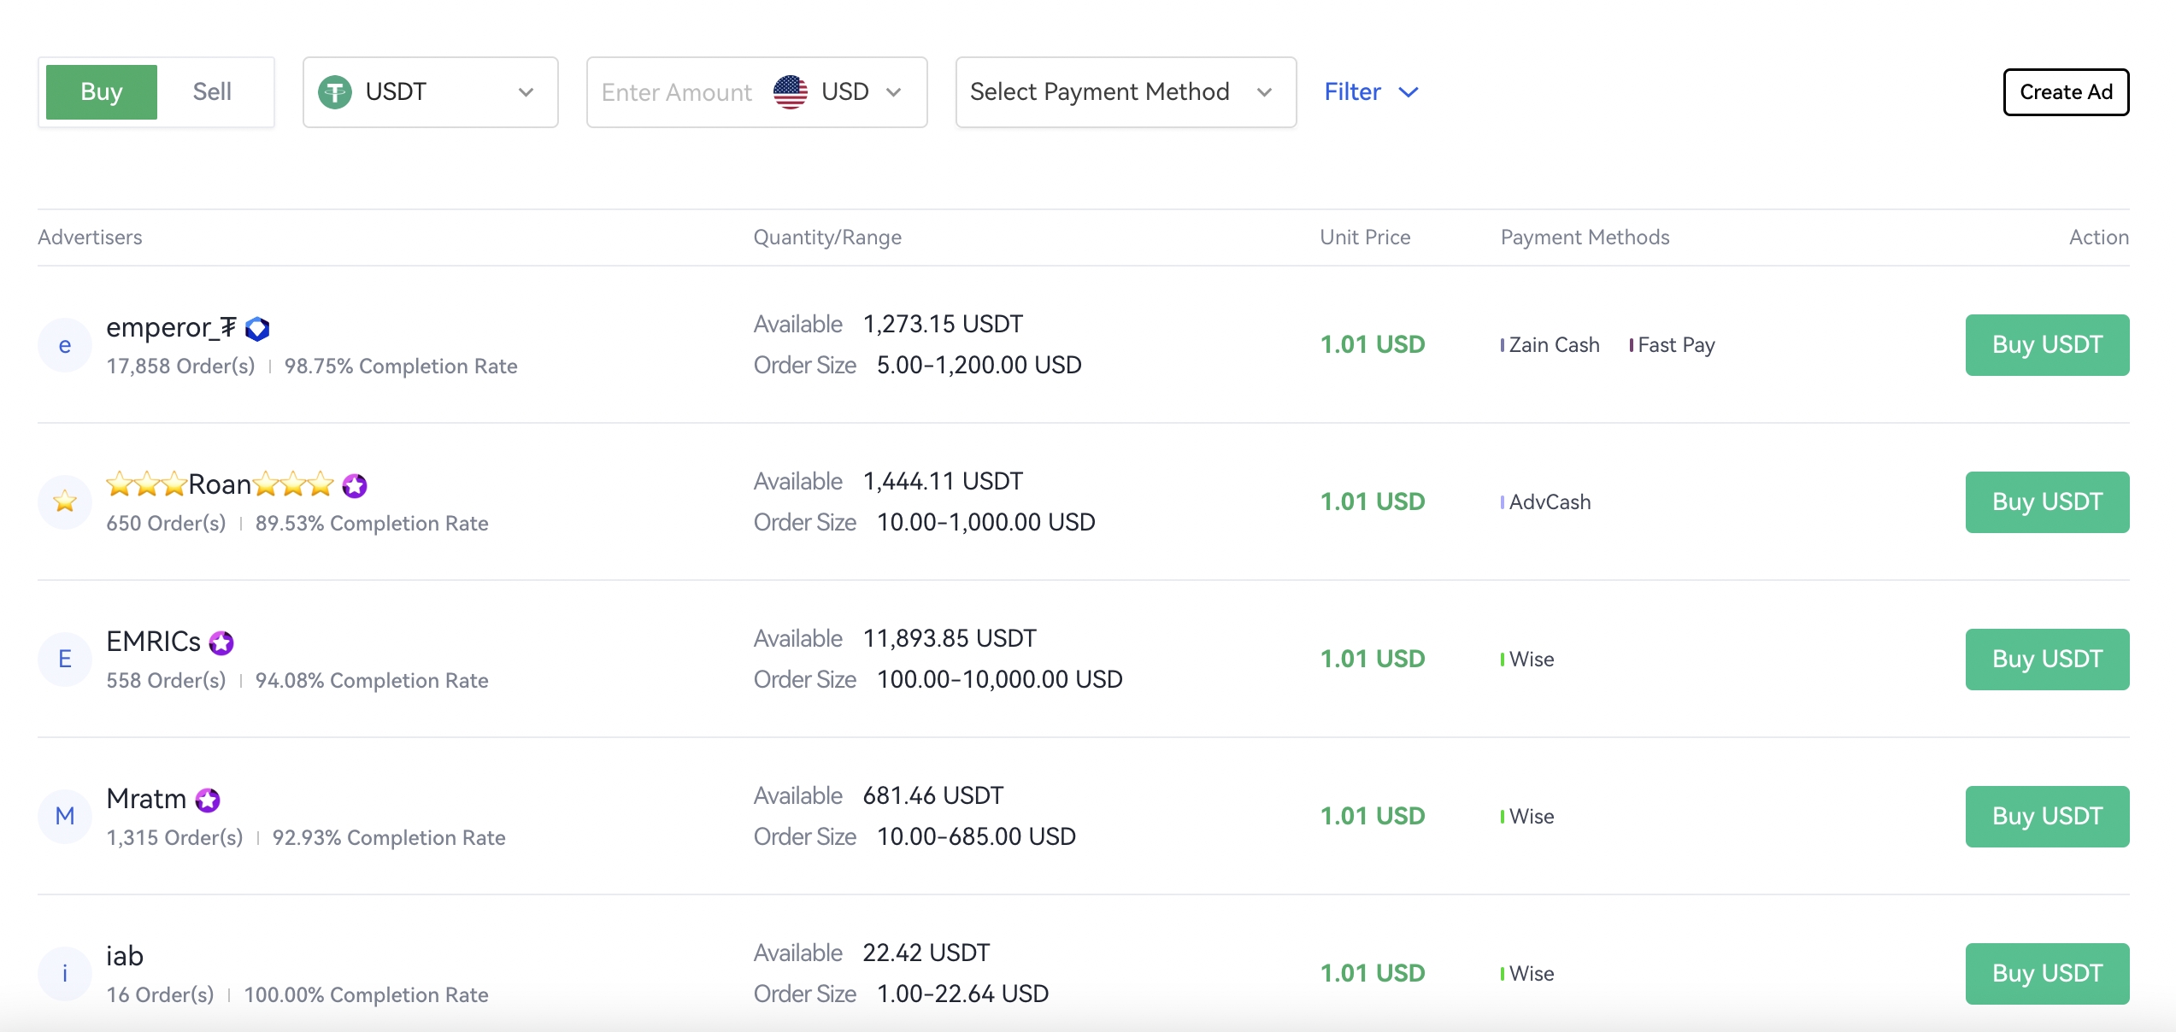
Task: Click Enter Amount input field
Action: coord(676,91)
